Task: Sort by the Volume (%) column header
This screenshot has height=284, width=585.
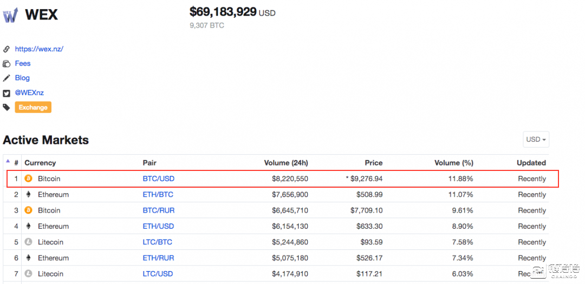Action: [x=454, y=163]
